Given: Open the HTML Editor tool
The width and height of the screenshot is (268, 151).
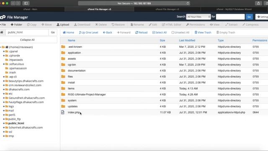Looking at the screenshot, I should (x=171, y=25).
